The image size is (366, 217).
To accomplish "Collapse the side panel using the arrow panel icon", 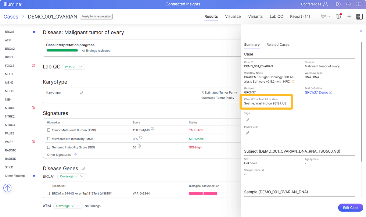I will pyautogui.click(x=359, y=16).
